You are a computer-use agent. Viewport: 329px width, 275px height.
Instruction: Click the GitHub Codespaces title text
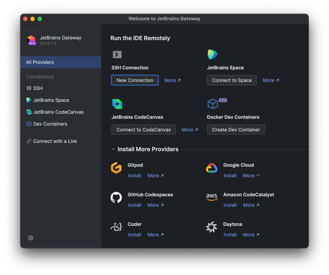(150, 195)
